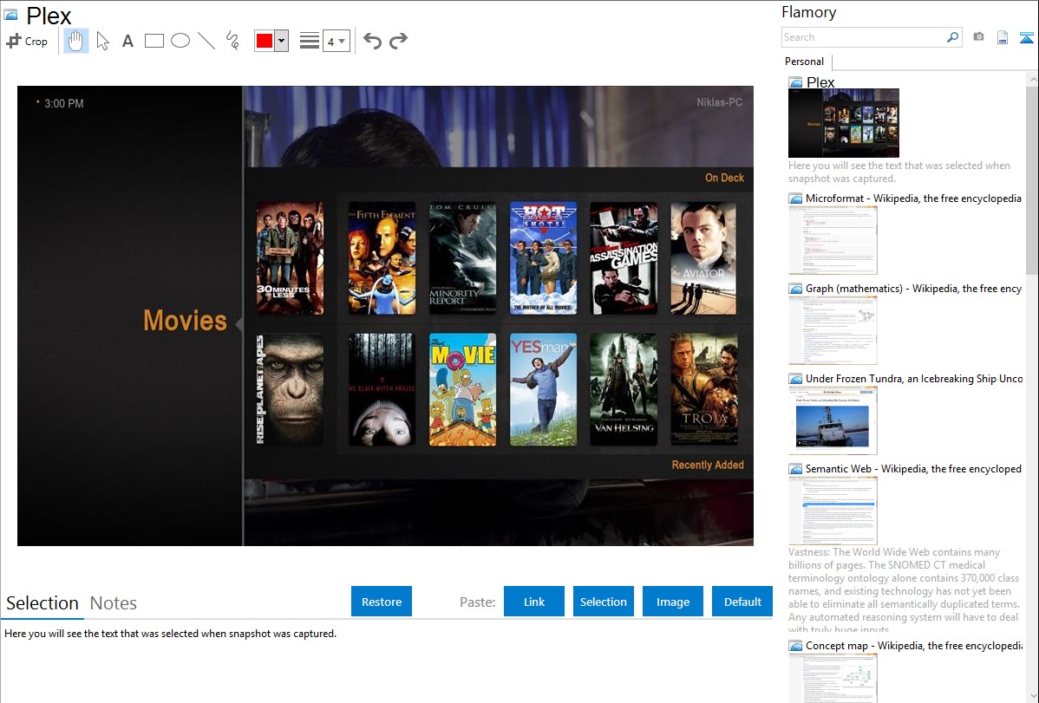Click the blue upload tray icon in Flamory panel
Screen dimensions: 1039x703
[x=1026, y=37]
